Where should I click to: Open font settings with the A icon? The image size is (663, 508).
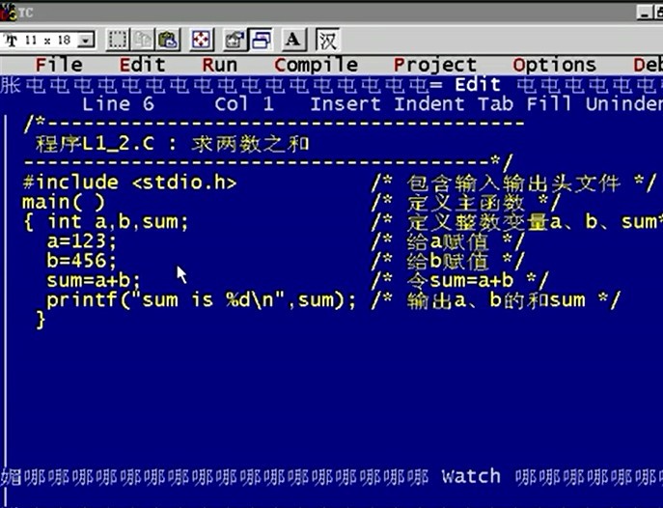click(x=293, y=40)
